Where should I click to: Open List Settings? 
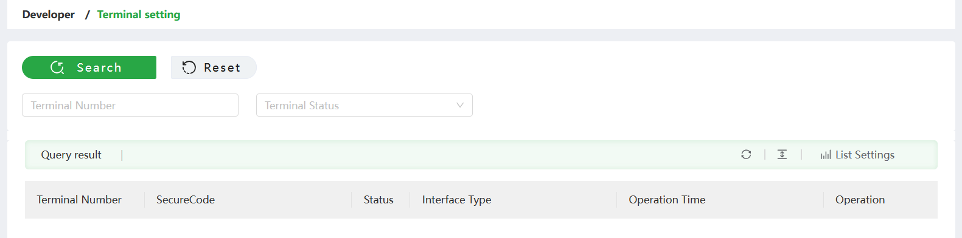pyautogui.click(x=858, y=155)
